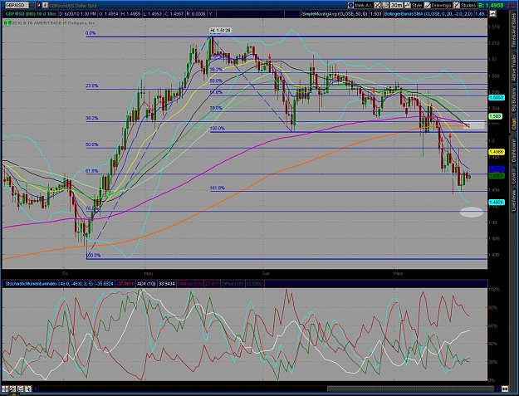Viewport: 519px width, 396px height.
Task: Click the BollingerBandsSMA study label
Action: pos(428,14)
